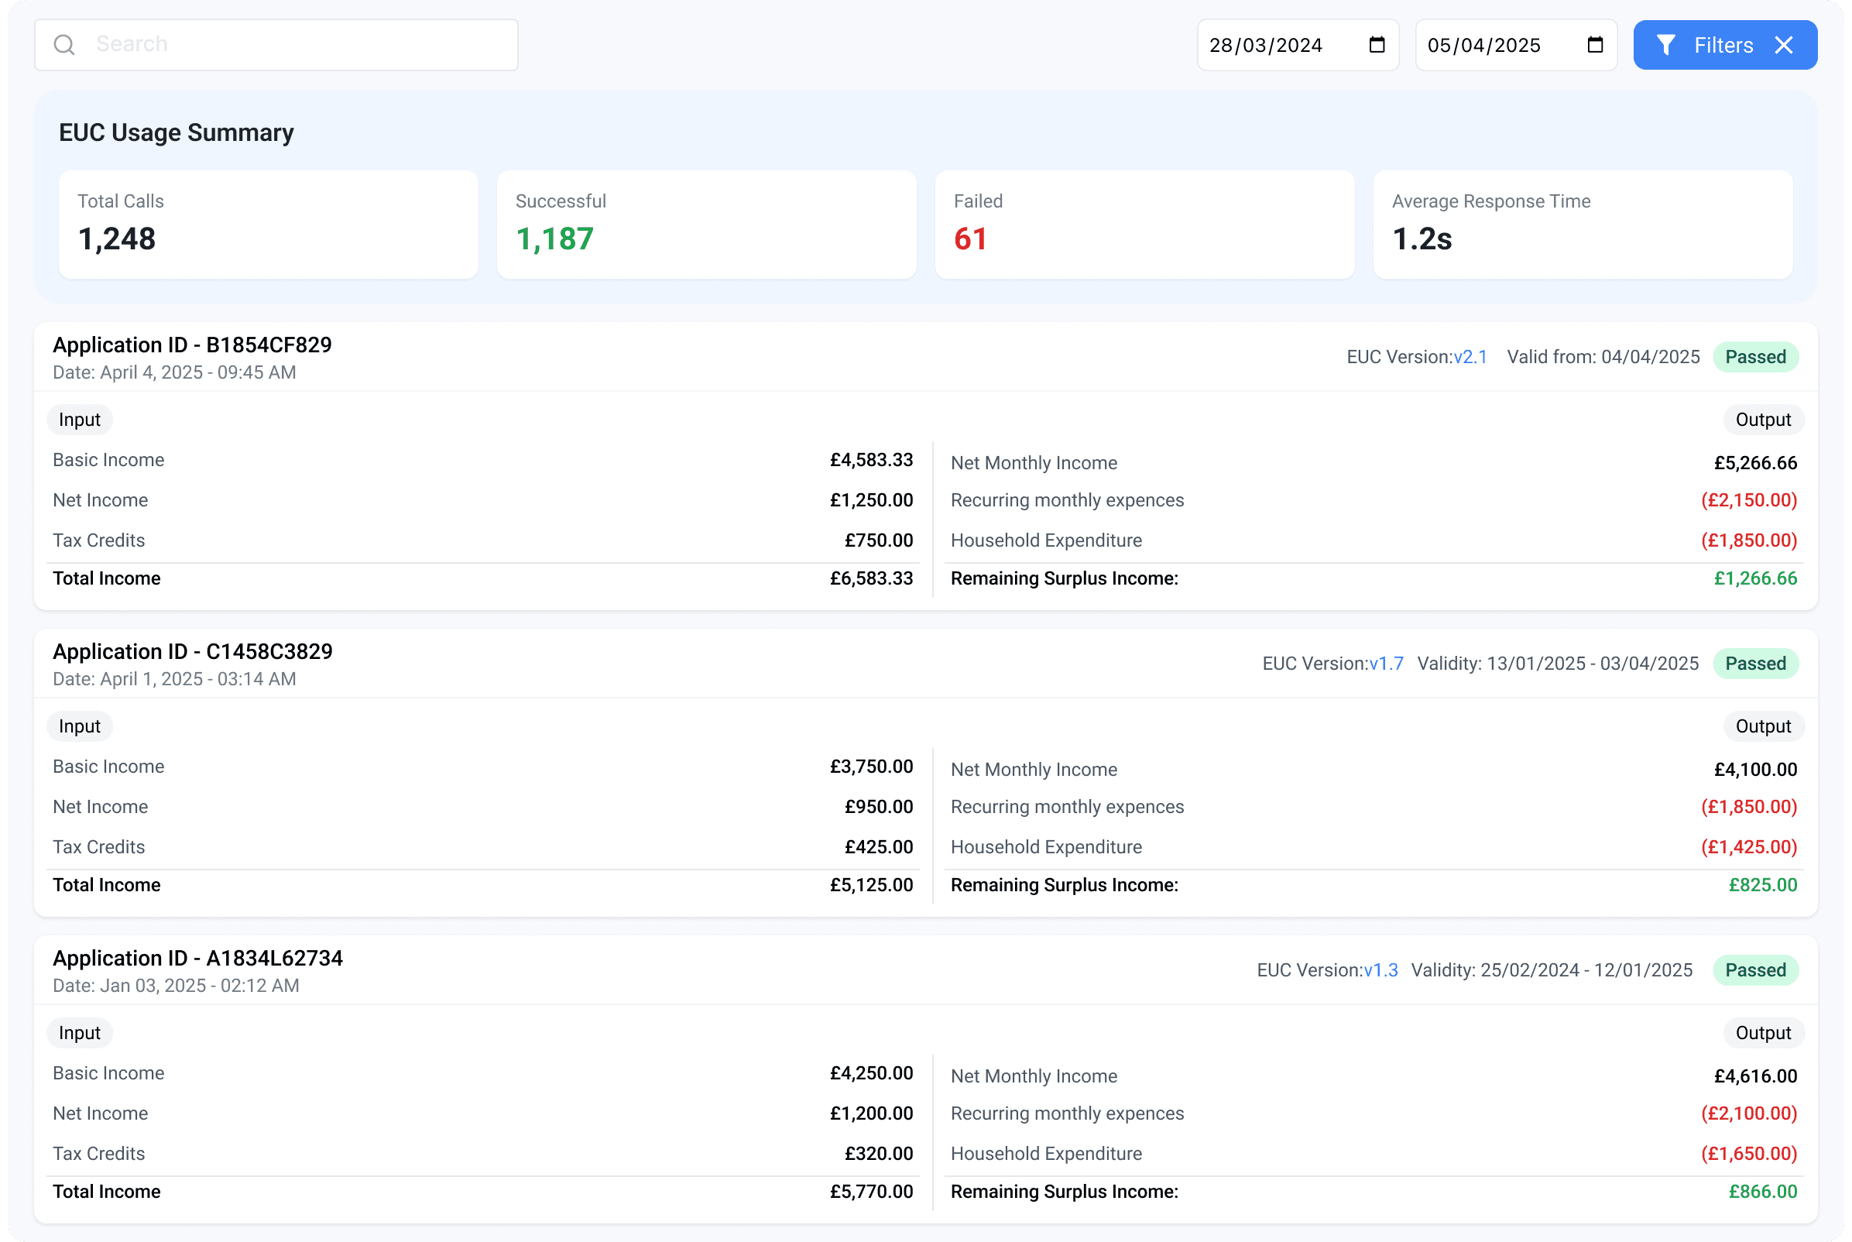Click the Passed badge for application B1854CF829
Screen dimensions: 1852x1242
1755,357
